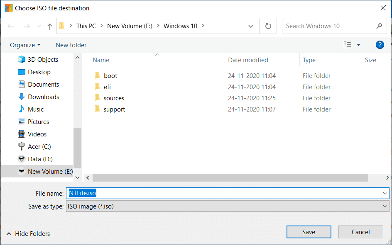Click folder icon in address bar
Image resolution: width=392 pixels, height=245 pixels.
(x=62, y=26)
